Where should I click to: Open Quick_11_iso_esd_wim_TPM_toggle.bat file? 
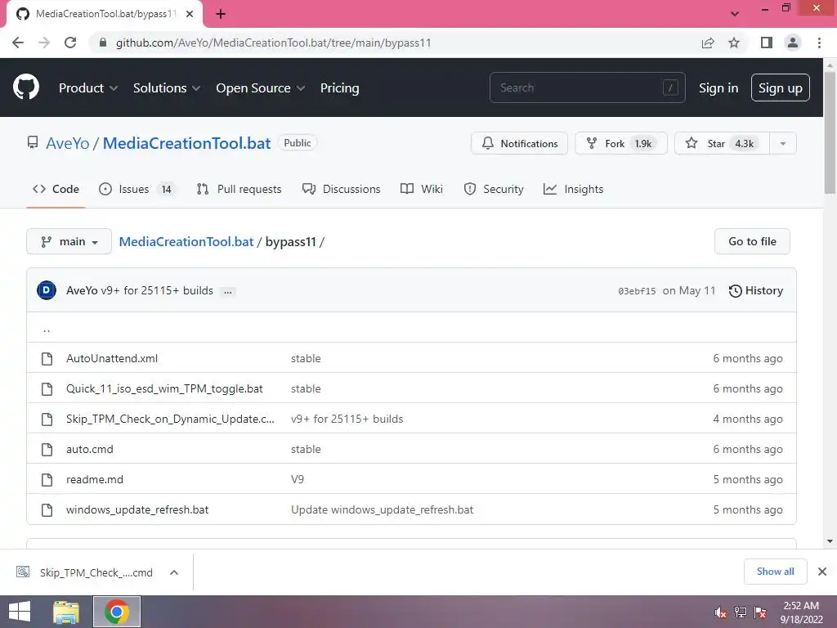coord(164,388)
